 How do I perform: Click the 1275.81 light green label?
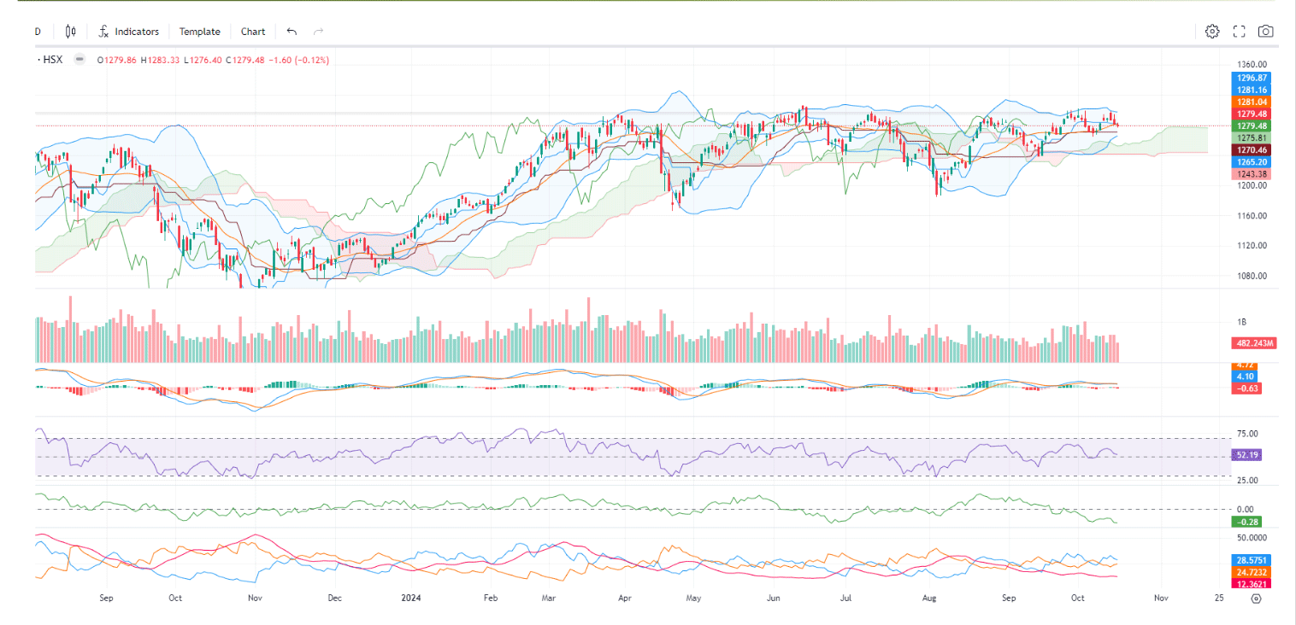[x=1251, y=137]
